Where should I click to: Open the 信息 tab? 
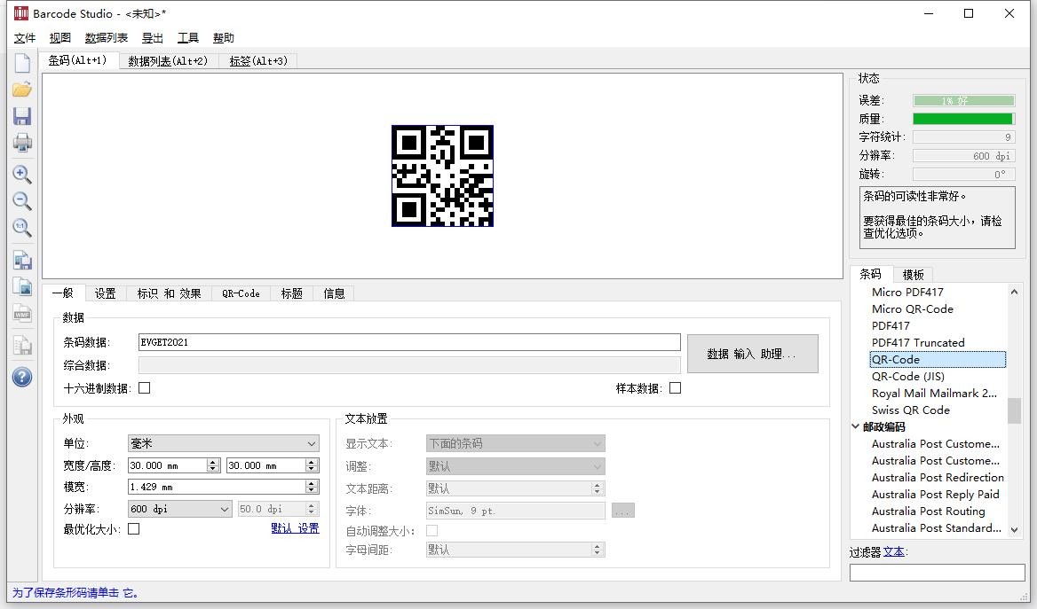334,293
